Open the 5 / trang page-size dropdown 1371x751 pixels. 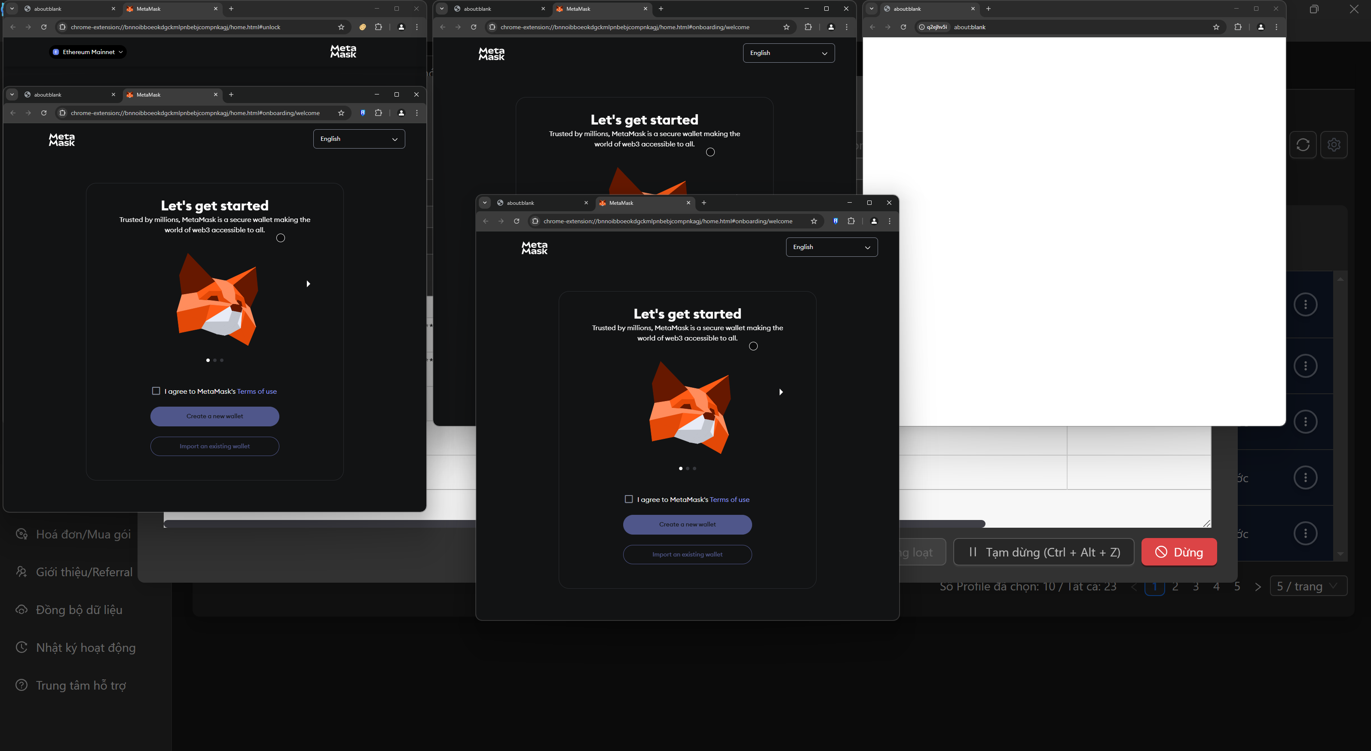(x=1308, y=586)
